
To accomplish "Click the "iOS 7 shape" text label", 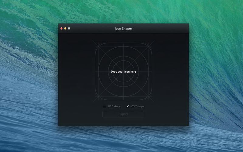I will tap(137, 106).
